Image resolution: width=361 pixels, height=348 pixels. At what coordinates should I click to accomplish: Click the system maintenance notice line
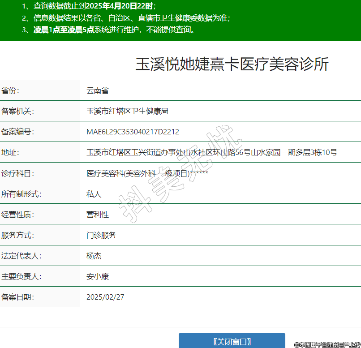[109, 30]
